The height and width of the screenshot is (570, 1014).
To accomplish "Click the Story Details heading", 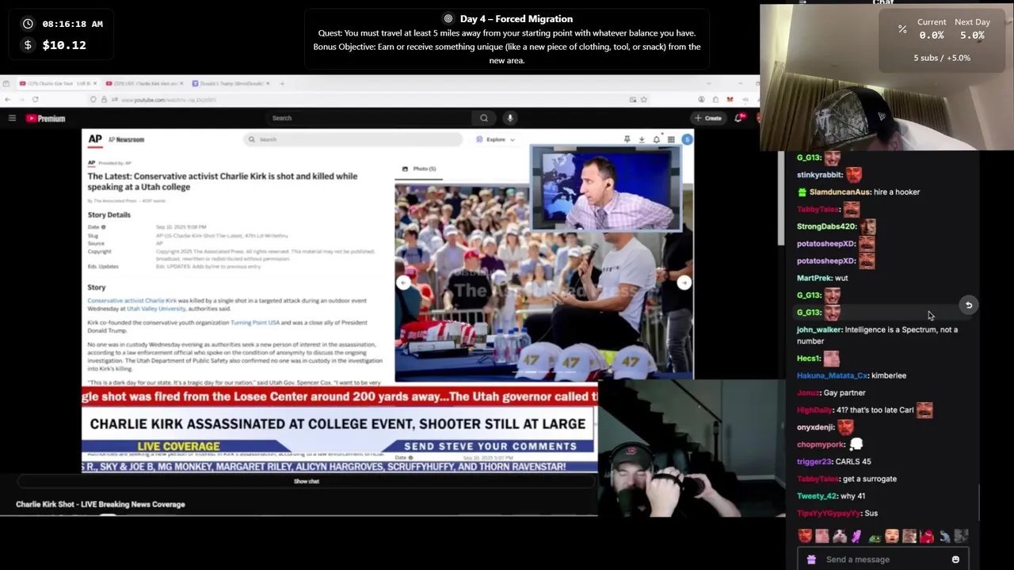I will [109, 215].
